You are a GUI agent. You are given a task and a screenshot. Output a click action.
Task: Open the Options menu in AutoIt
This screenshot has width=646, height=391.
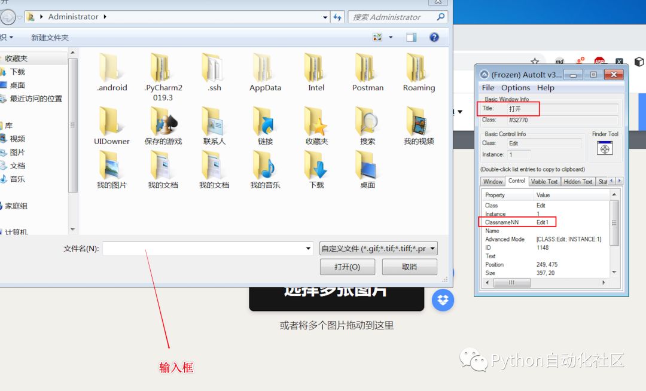coord(516,88)
